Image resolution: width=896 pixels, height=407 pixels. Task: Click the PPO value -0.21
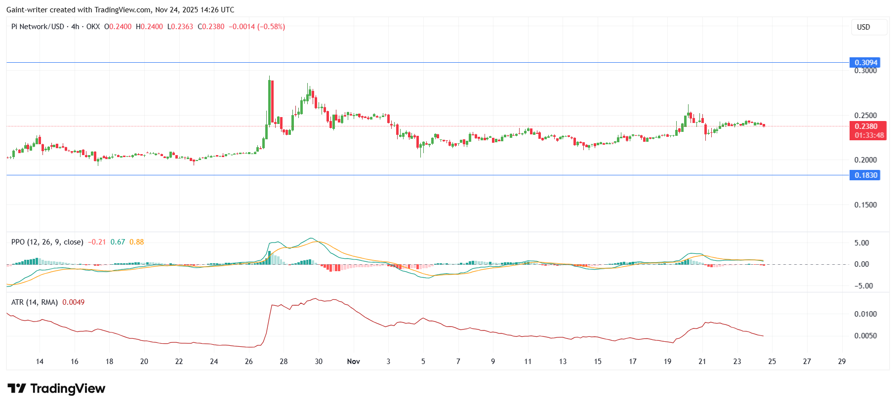pyautogui.click(x=97, y=242)
